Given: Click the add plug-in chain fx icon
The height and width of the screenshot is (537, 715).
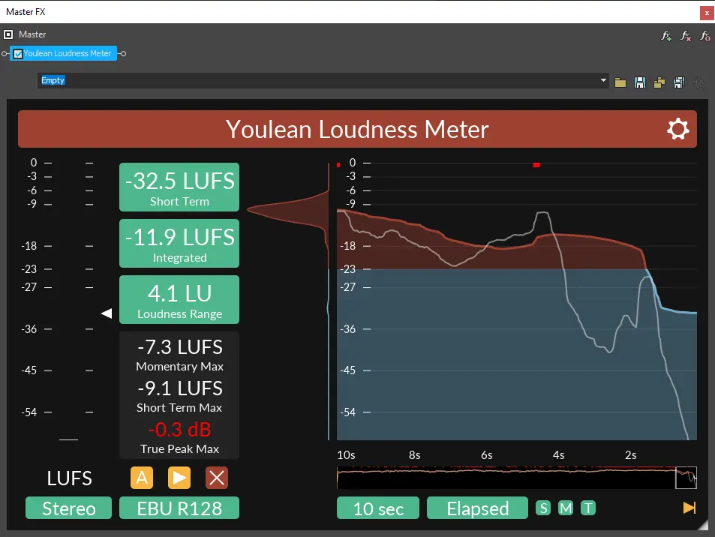Looking at the screenshot, I should coord(666,35).
